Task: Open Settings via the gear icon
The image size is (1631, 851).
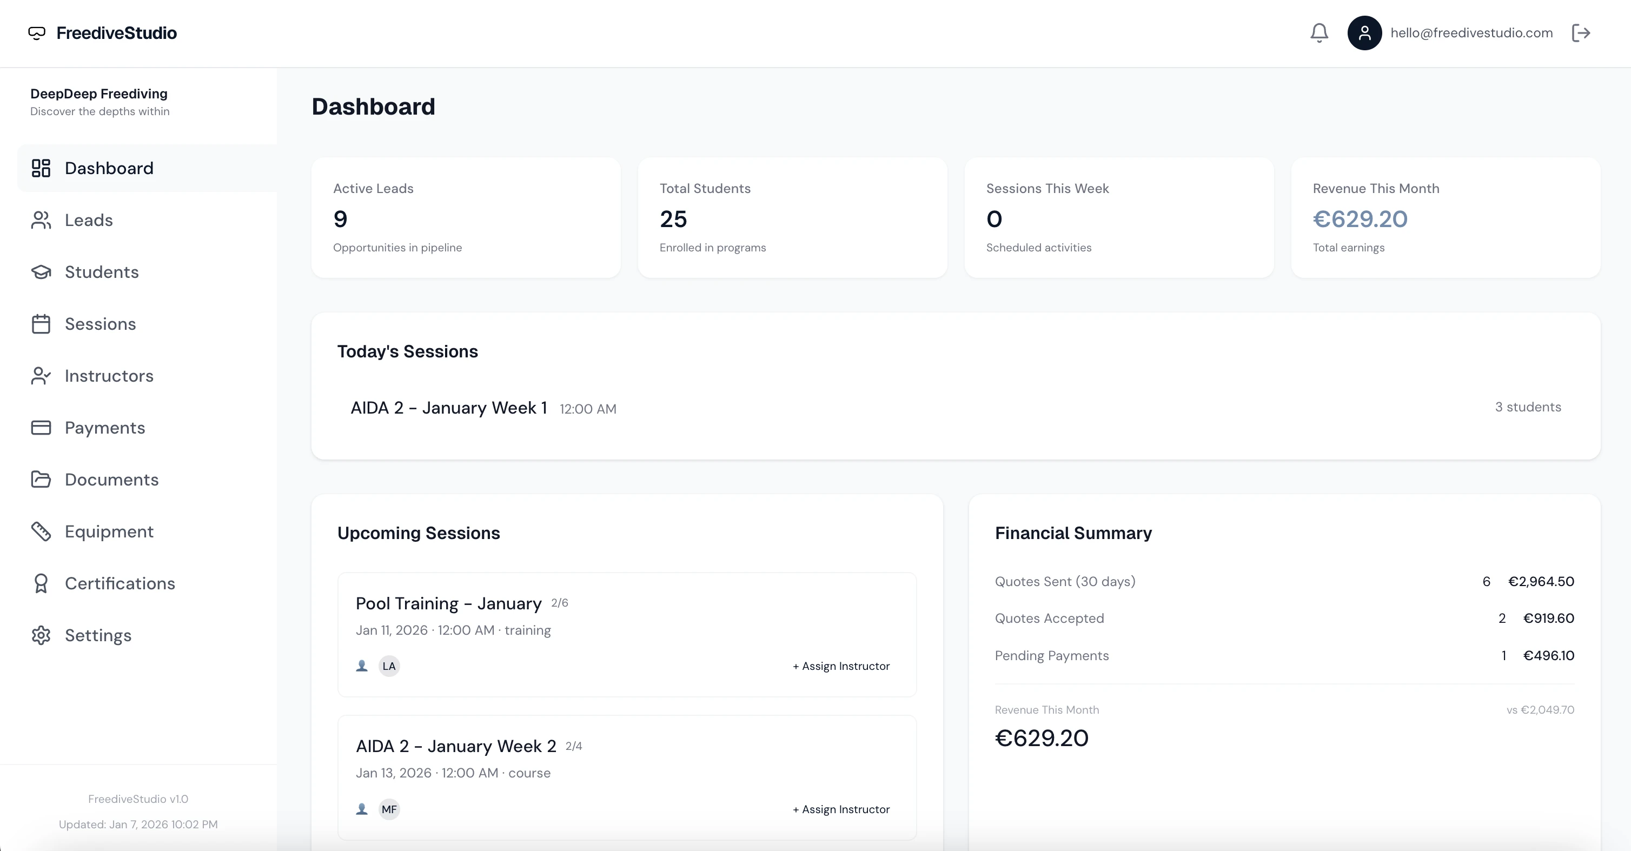Action: click(41, 635)
